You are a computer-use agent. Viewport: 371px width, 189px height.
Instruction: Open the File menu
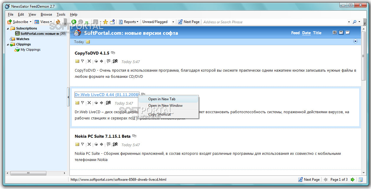click(11, 14)
